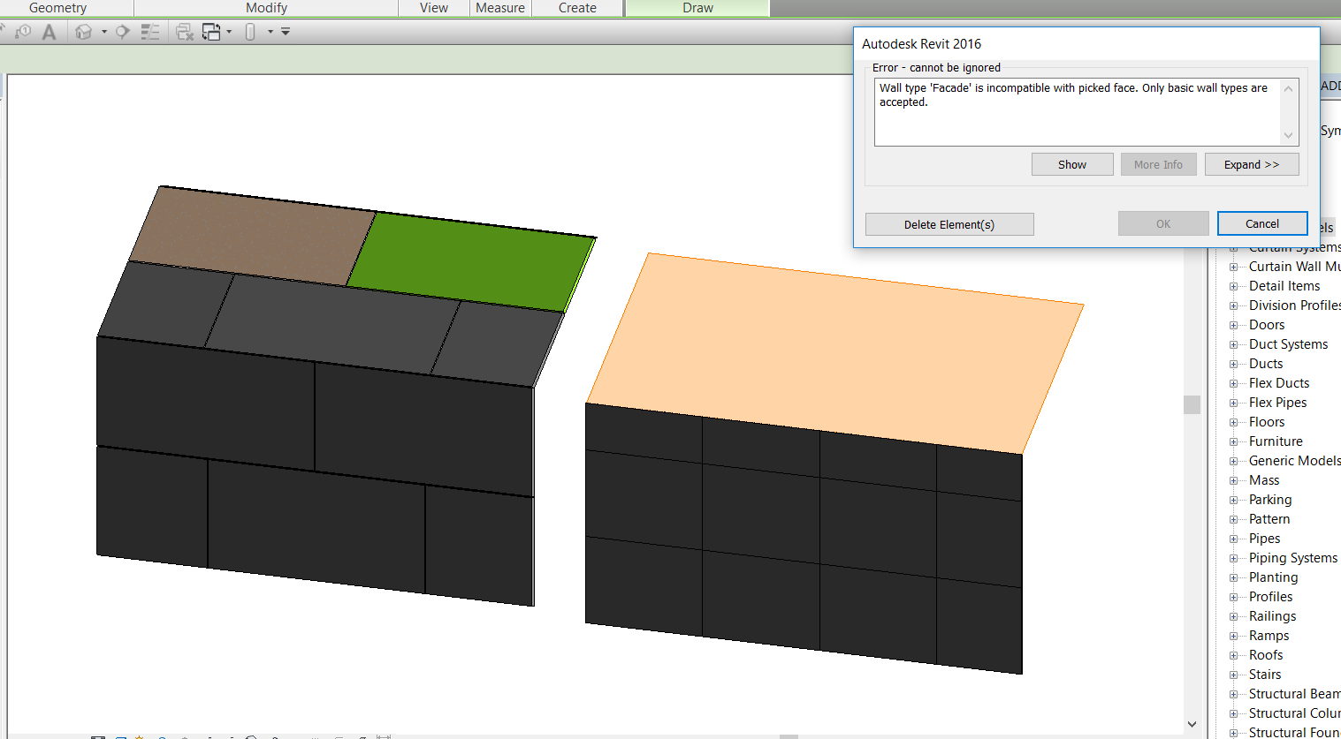Select the brown roof panel on left mass
The image size is (1341, 739).
pyautogui.click(x=252, y=237)
